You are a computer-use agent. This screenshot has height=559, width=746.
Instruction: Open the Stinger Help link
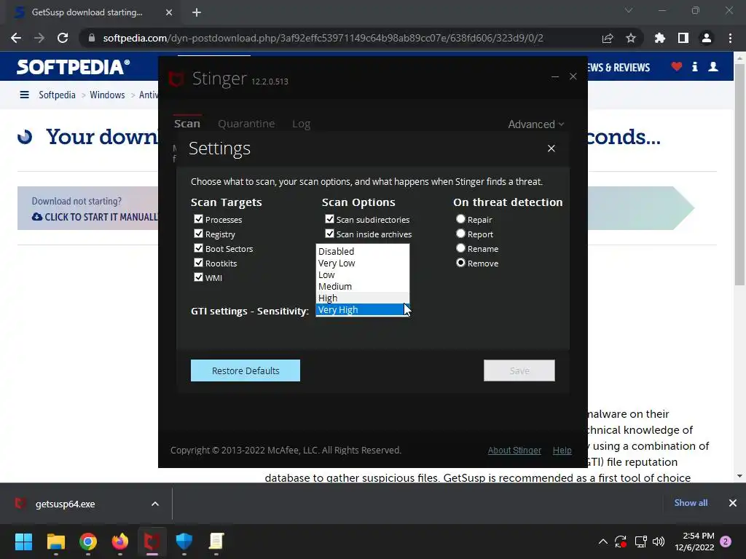(x=562, y=450)
